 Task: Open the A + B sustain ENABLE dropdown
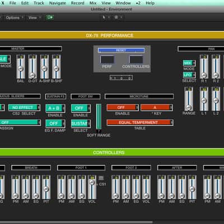pyautogui.click(x=55, y=108)
